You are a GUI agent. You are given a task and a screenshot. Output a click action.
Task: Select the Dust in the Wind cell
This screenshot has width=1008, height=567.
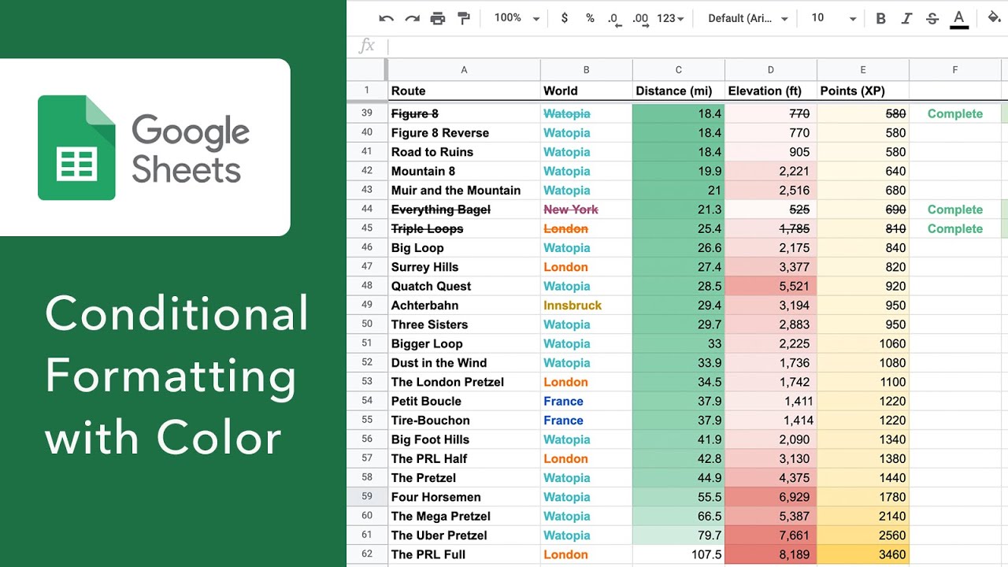pyautogui.click(x=464, y=363)
